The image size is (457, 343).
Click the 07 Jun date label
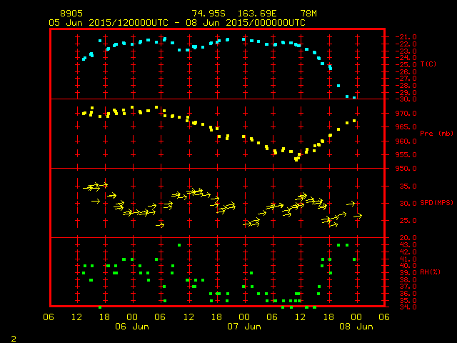pyautogui.click(x=244, y=327)
